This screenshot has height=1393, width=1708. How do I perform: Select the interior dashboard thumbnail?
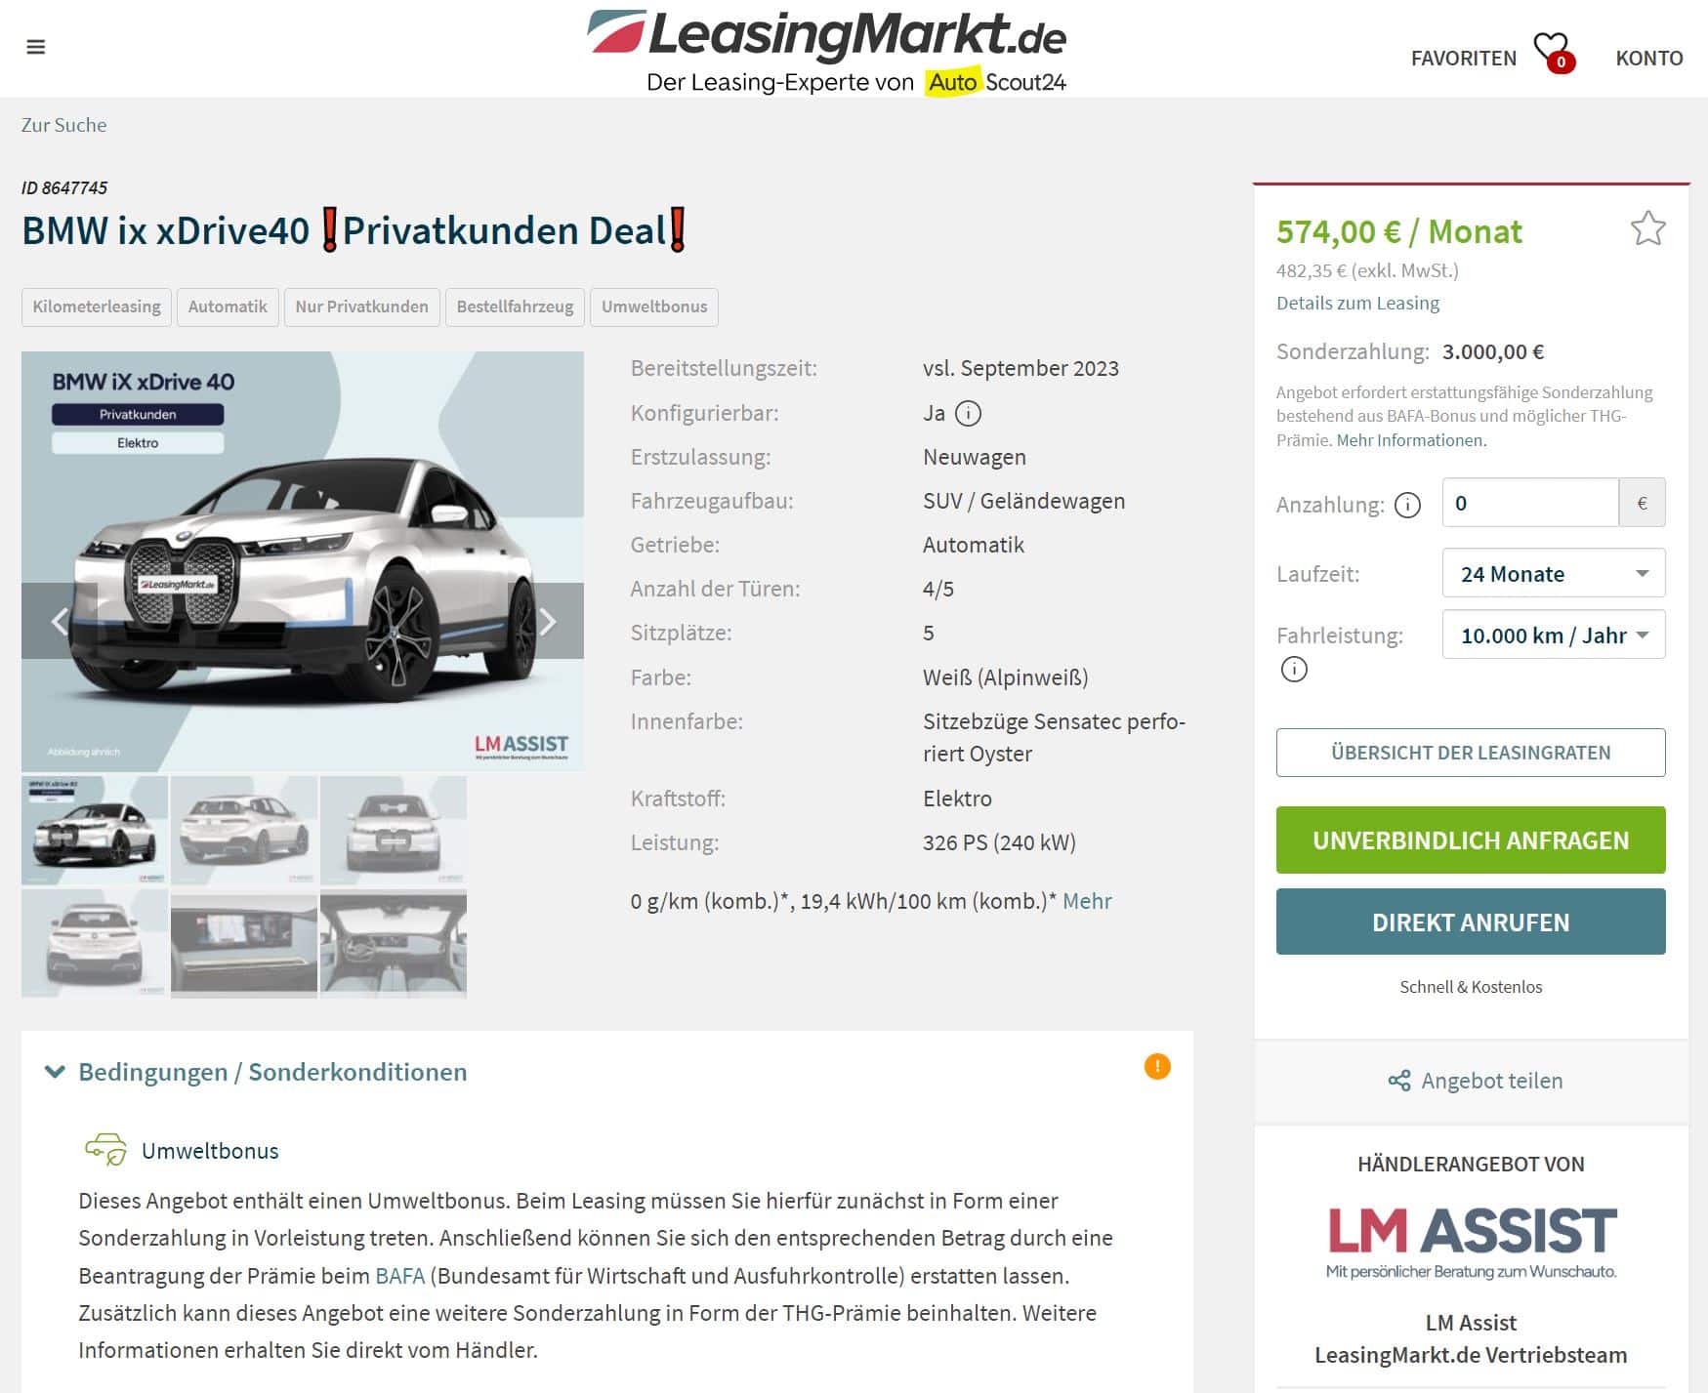pyautogui.click(x=244, y=944)
